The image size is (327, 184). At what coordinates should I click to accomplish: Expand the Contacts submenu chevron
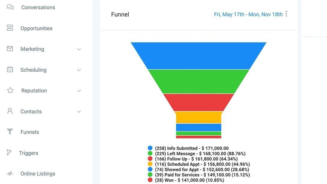[79, 112]
